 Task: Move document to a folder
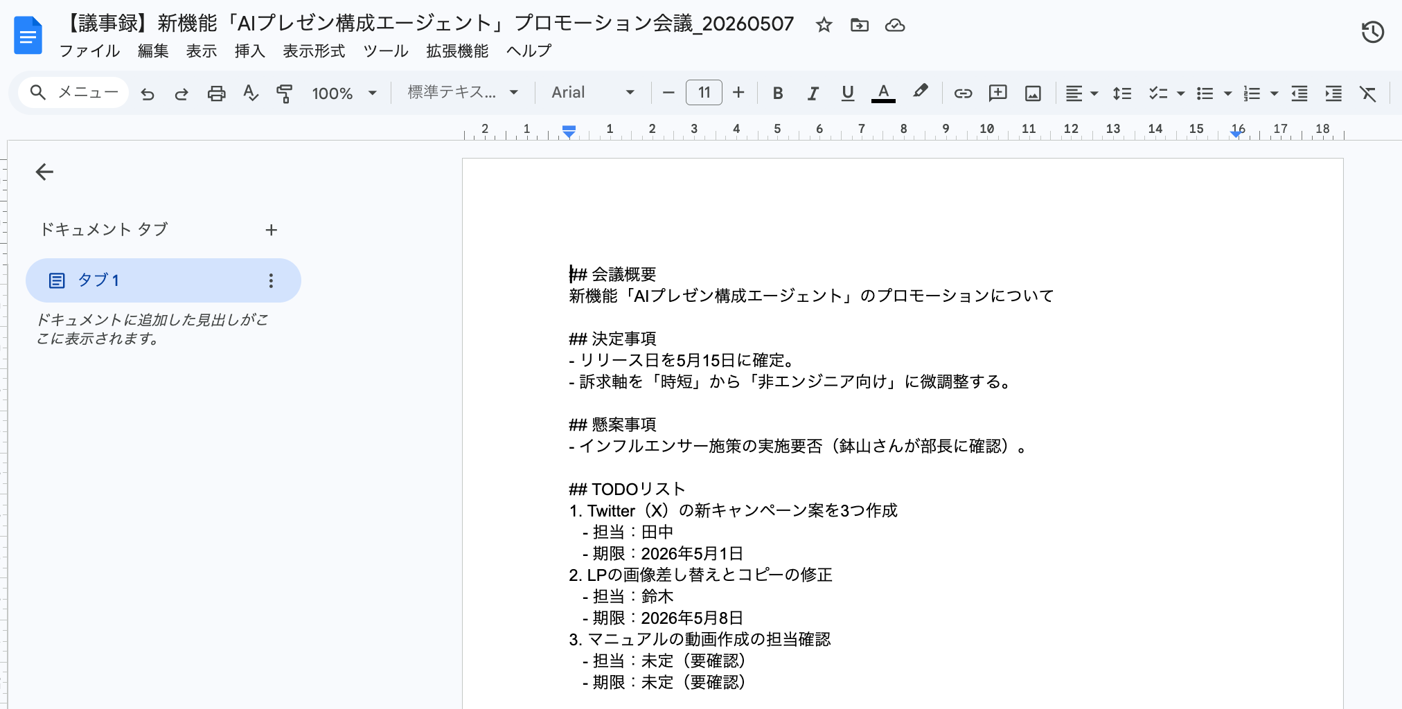coord(860,25)
